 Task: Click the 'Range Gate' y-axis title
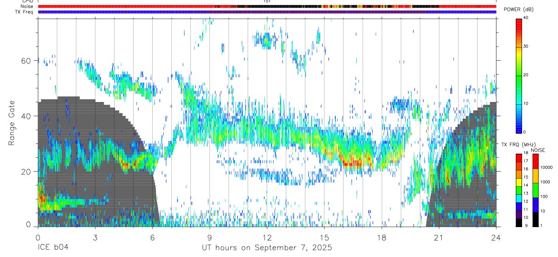[x=12, y=123]
